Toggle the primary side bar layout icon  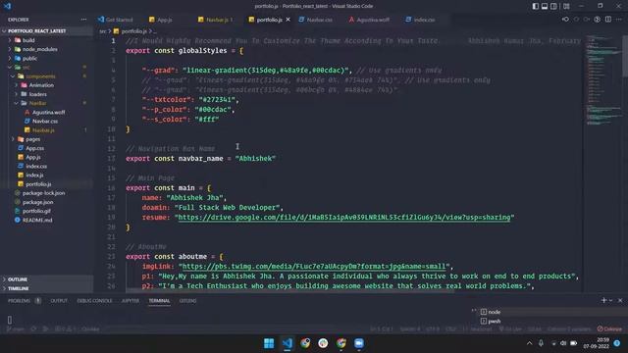pos(536,6)
